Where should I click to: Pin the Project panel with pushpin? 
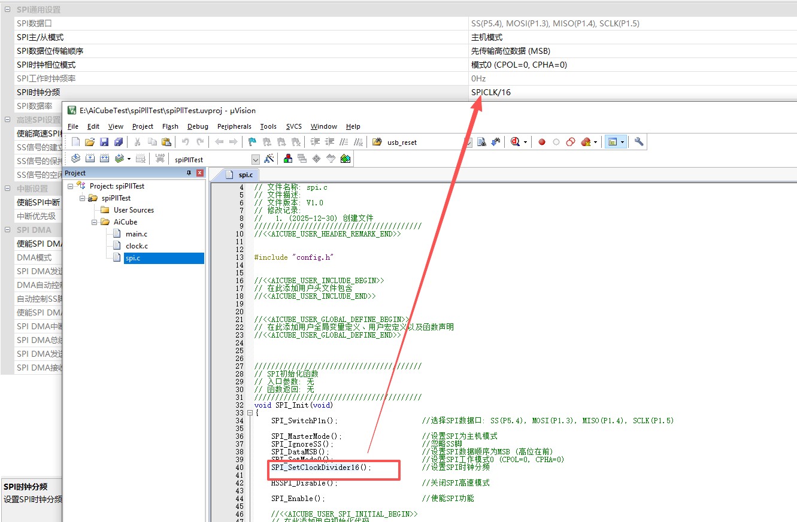click(x=189, y=173)
